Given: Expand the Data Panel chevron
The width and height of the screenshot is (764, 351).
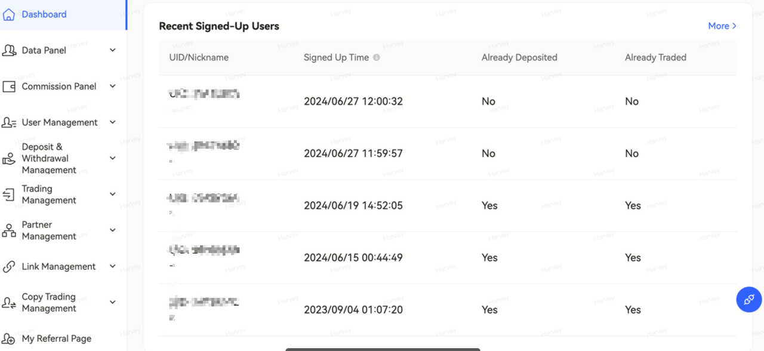Looking at the screenshot, I should (x=113, y=51).
